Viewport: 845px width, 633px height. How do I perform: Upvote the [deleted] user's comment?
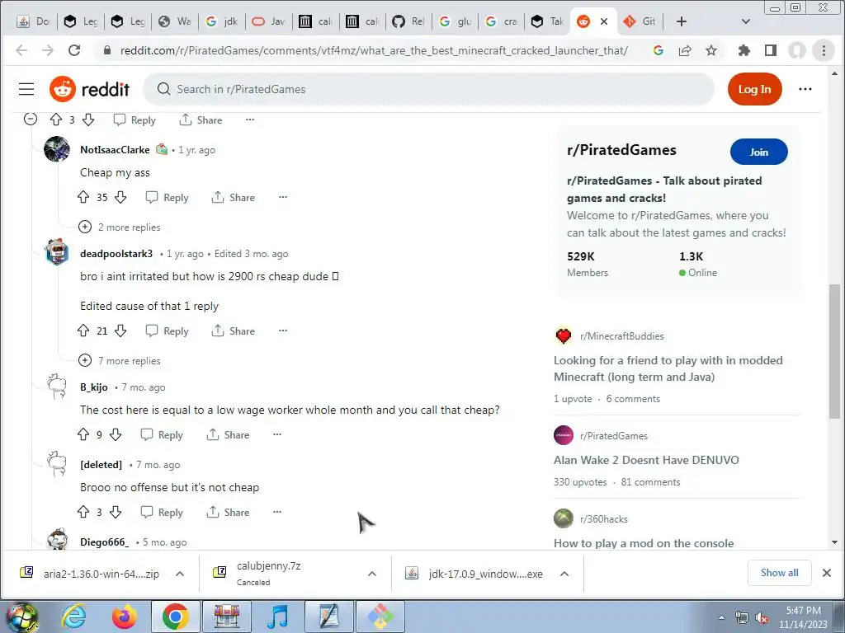pyautogui.click(x=83, y=513)
